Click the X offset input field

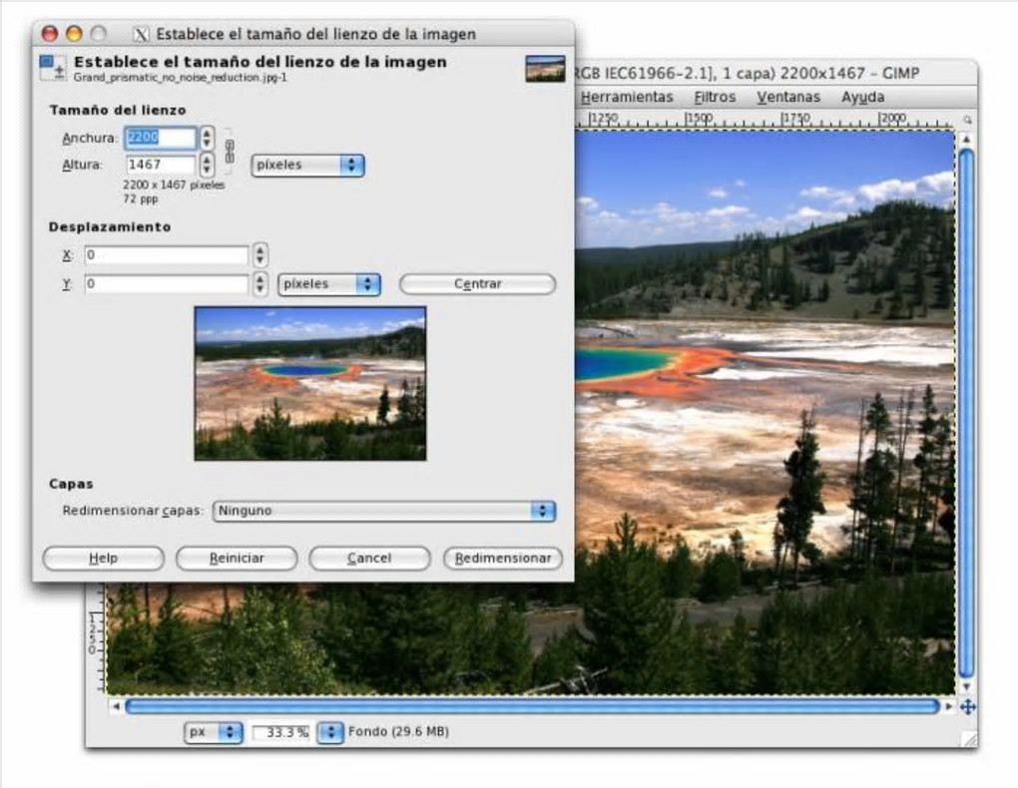point(167,255)
